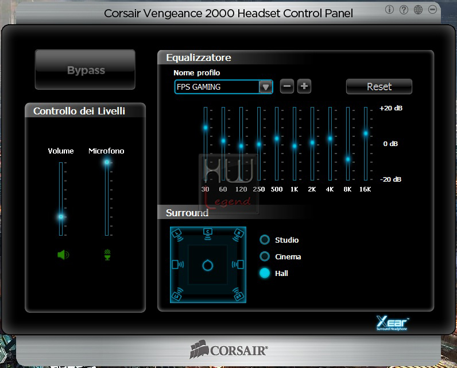Open the help question mark icon
This screenshot has height=368, width=457.
[404, 10]
